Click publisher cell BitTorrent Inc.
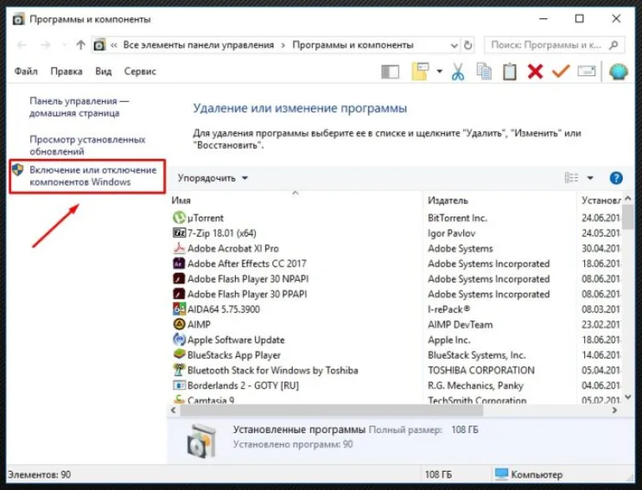 (457, 218)
